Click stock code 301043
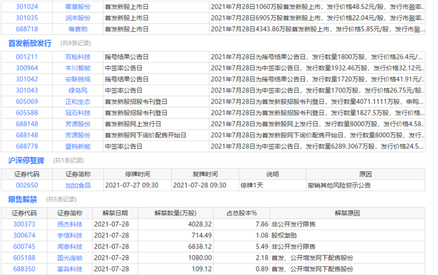 [27, 90]
